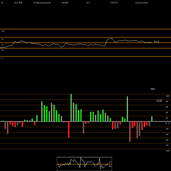Click the RSI current value '51.2'

point(156,42)
